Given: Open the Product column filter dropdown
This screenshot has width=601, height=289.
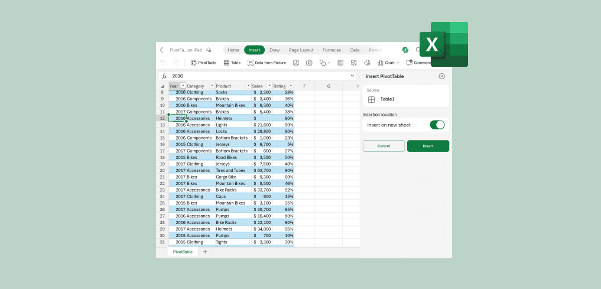Looking at the screenshot, I should pos(248,86).
